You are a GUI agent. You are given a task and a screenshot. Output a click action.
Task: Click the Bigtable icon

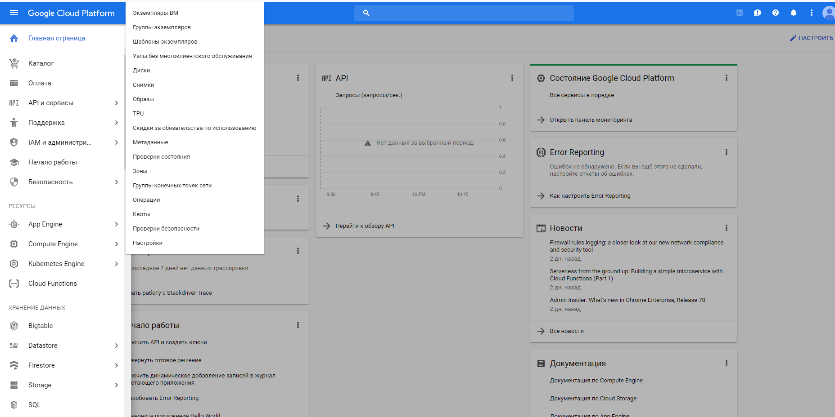[x=14, y=326]
